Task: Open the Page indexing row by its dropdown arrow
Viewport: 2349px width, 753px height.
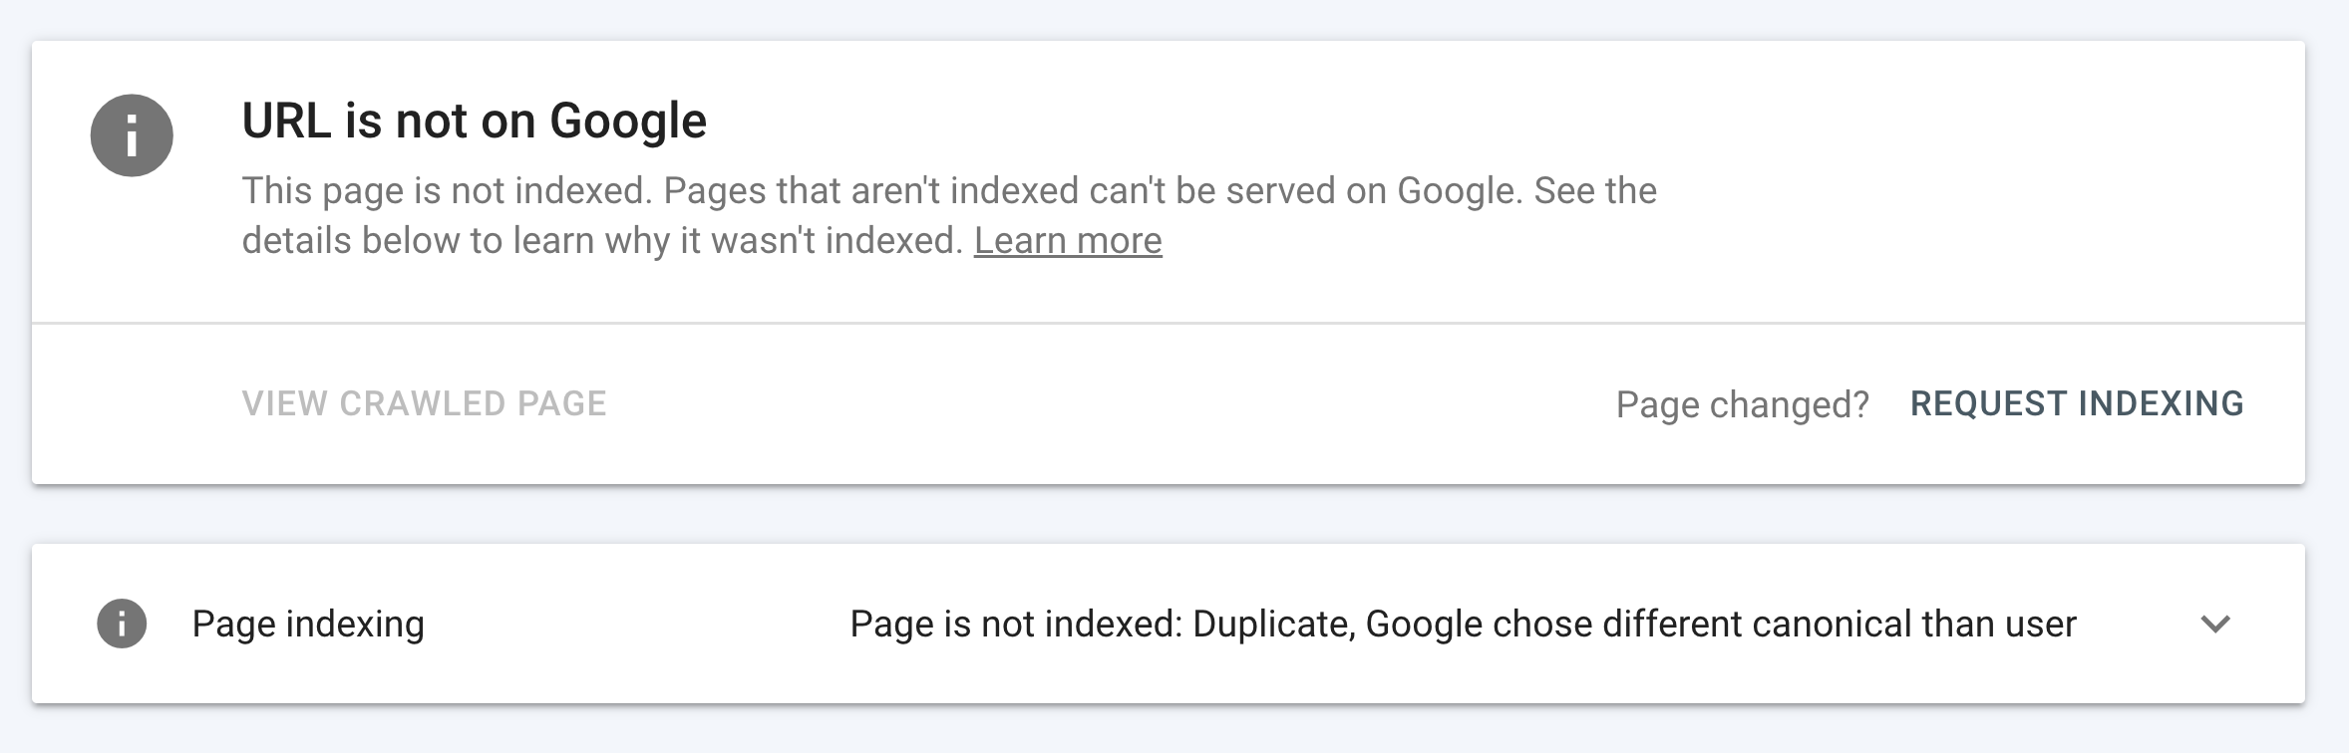Action: (x=2215, y=624)
